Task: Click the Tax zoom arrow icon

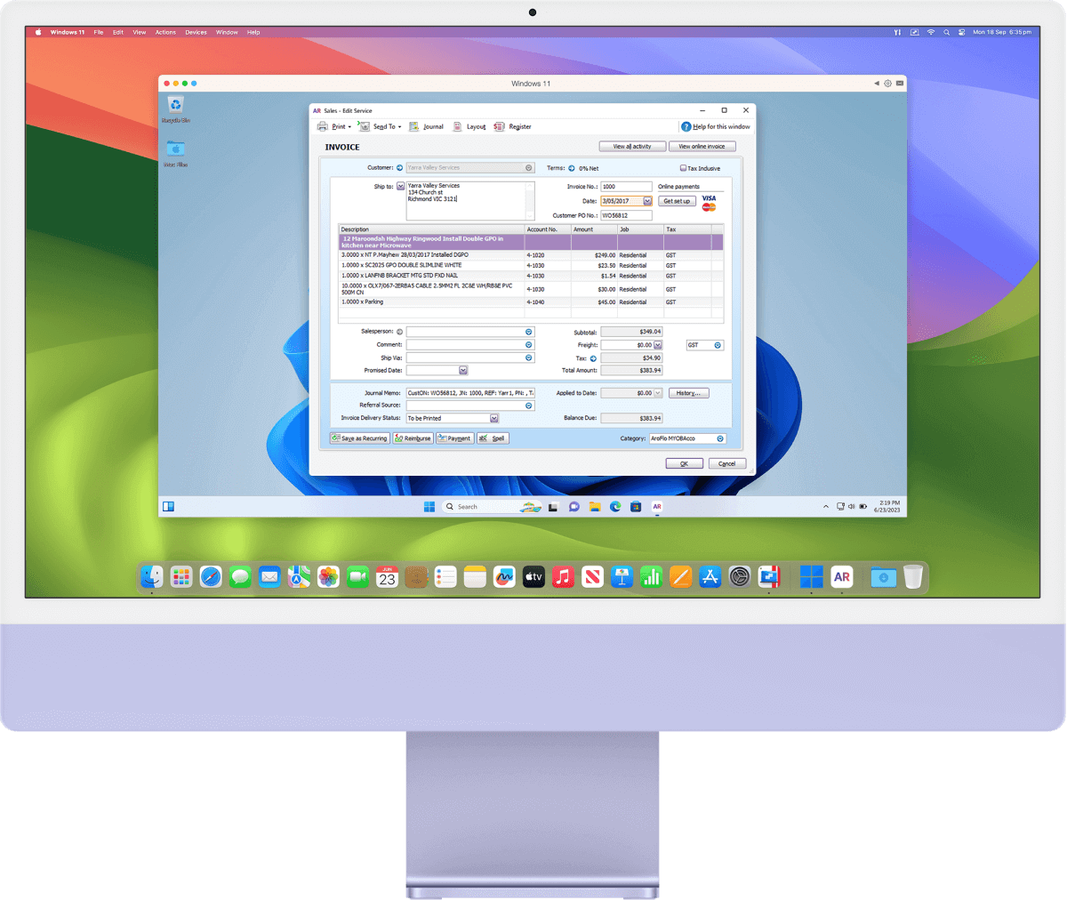Action: click(x=593, y=358)
